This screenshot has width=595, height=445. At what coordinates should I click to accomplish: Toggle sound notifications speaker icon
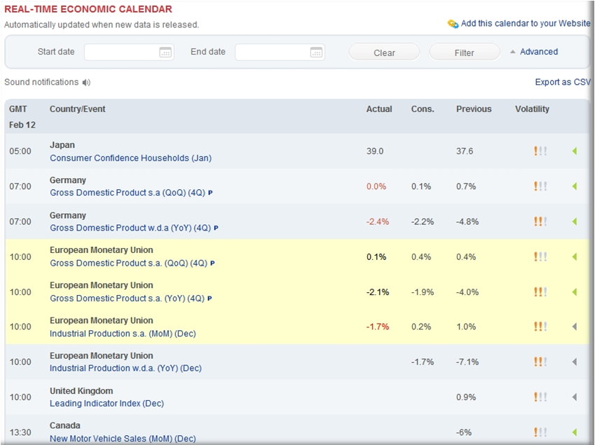click(86, 83)
